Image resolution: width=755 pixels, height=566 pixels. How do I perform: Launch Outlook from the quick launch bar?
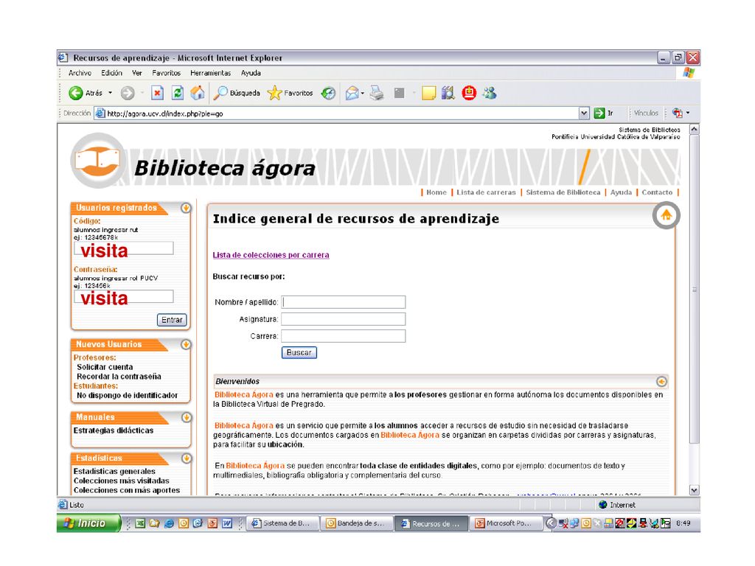[x=184, y=523]
